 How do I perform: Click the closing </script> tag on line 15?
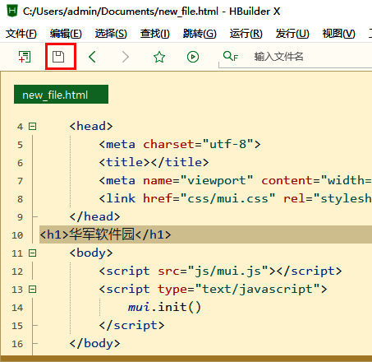(x=131, y=325)
